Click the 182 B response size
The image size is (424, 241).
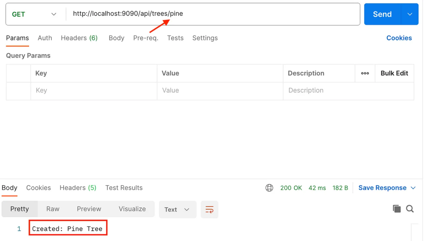click(x=340, y=188)
